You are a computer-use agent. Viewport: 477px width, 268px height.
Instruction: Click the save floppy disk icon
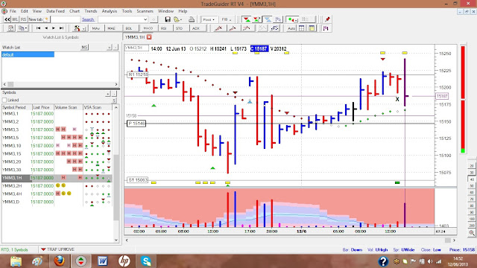click(x=168, y=19)
